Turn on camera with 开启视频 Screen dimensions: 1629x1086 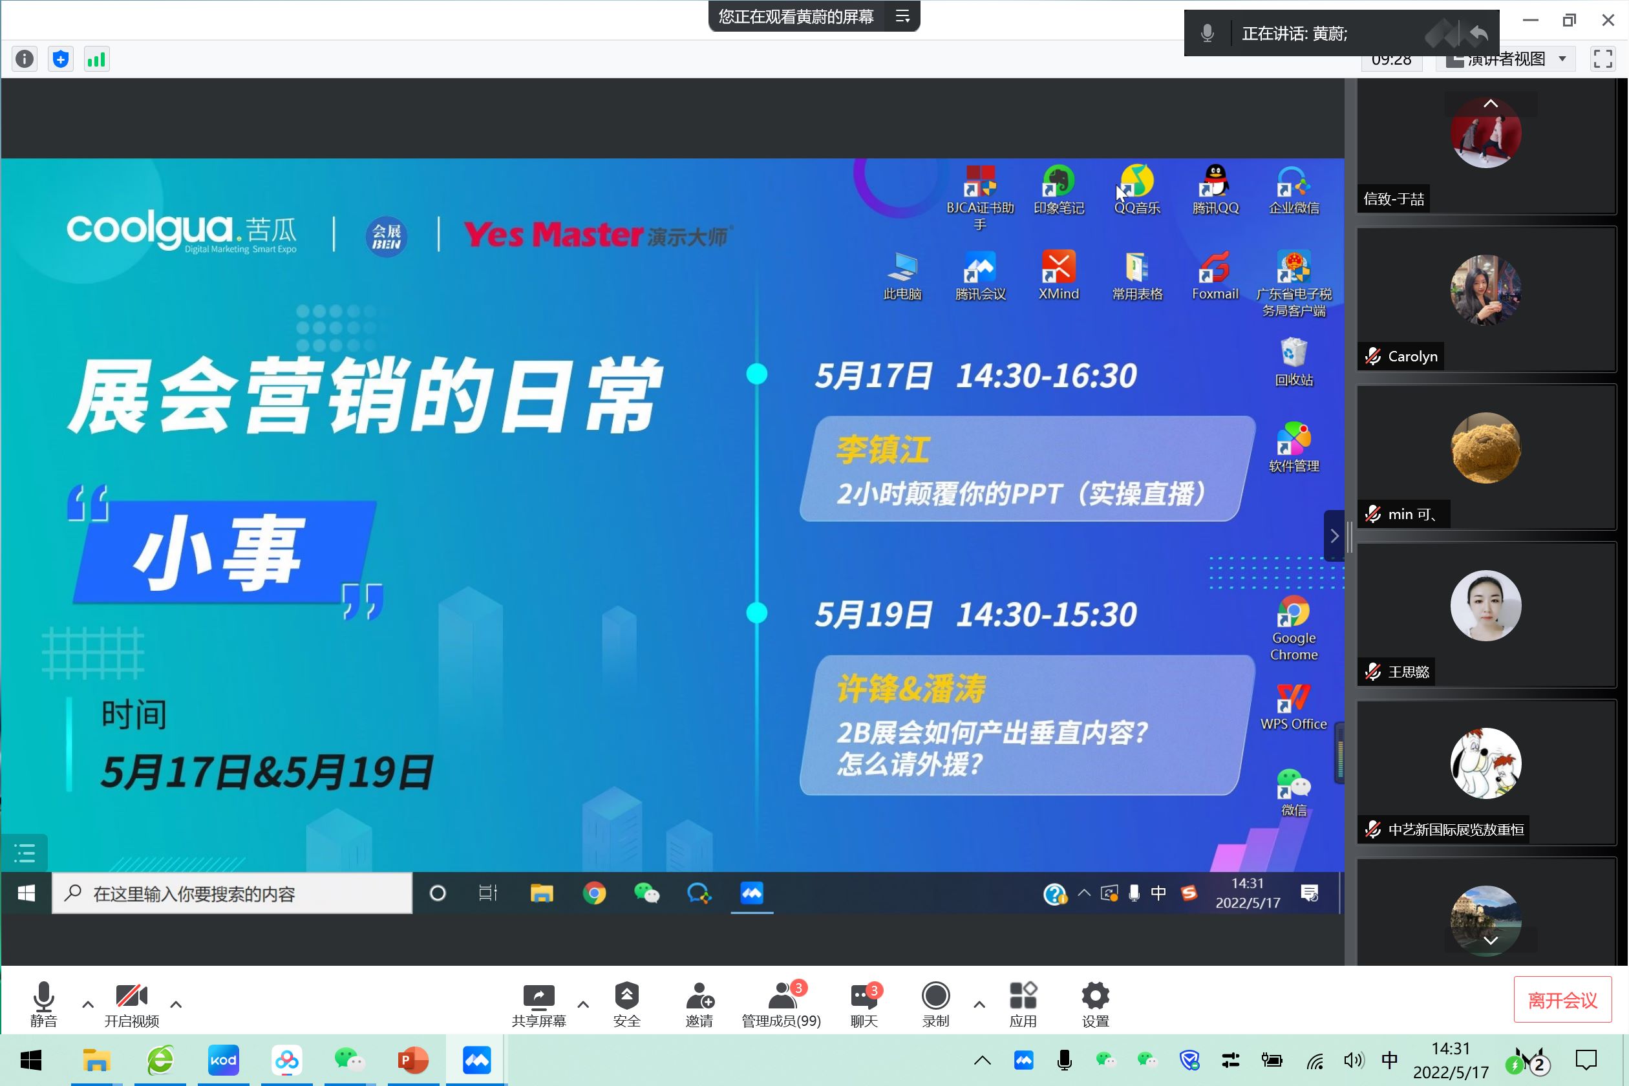coord(132,1003)
